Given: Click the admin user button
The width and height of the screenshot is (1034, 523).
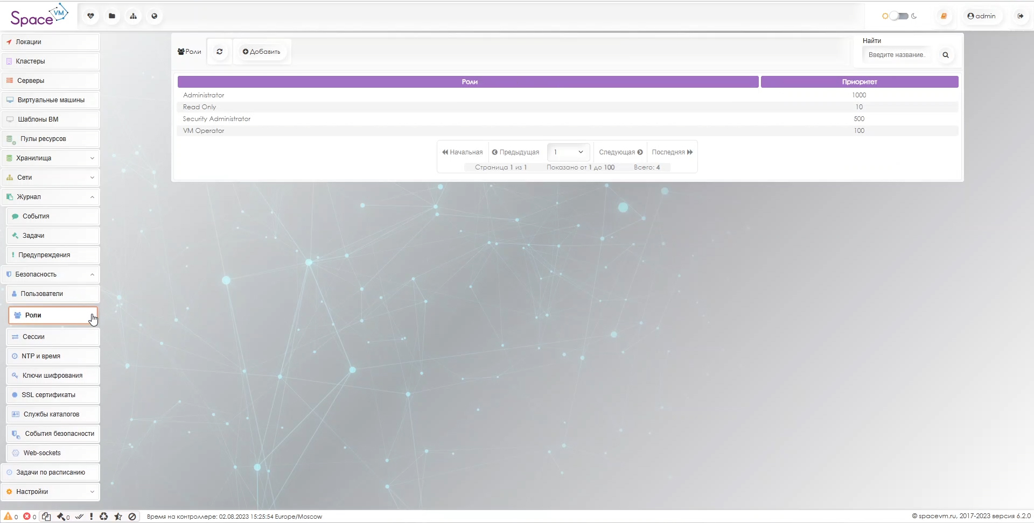Looking at the screenshot, I should click(981, 16).
